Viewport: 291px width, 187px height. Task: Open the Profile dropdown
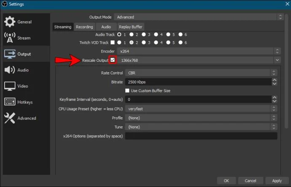[x=201, y=118]
